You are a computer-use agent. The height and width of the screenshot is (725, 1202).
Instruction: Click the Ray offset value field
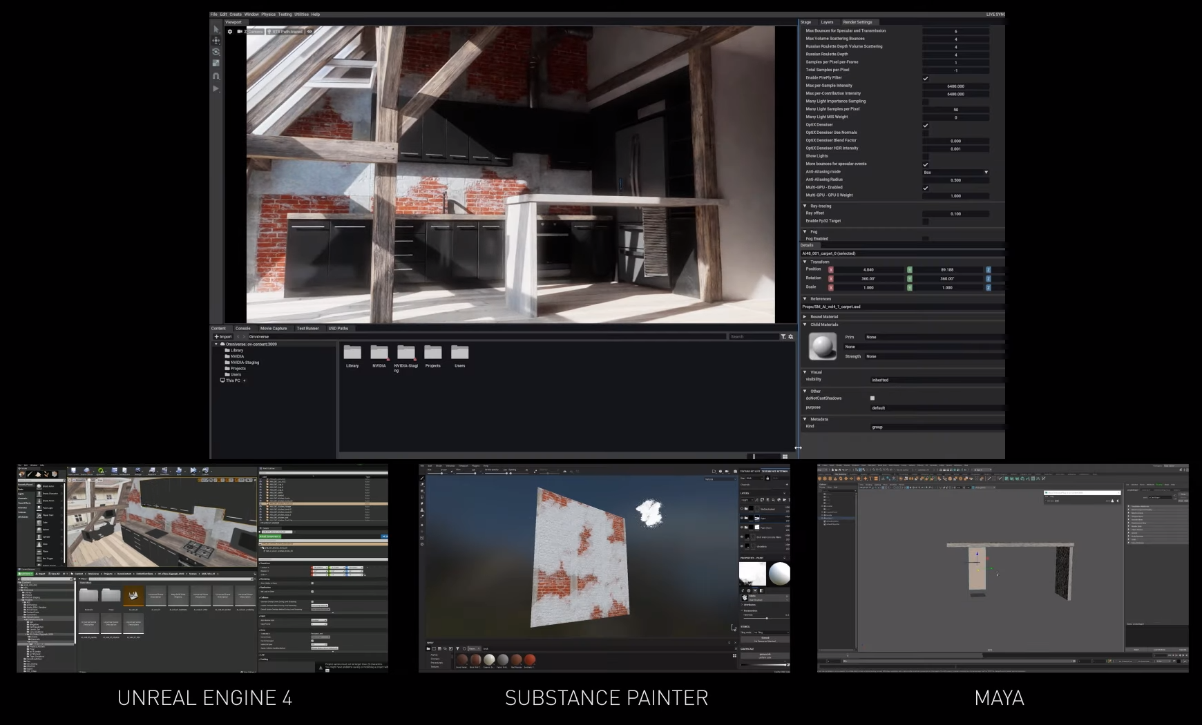(x=956, y=214)
